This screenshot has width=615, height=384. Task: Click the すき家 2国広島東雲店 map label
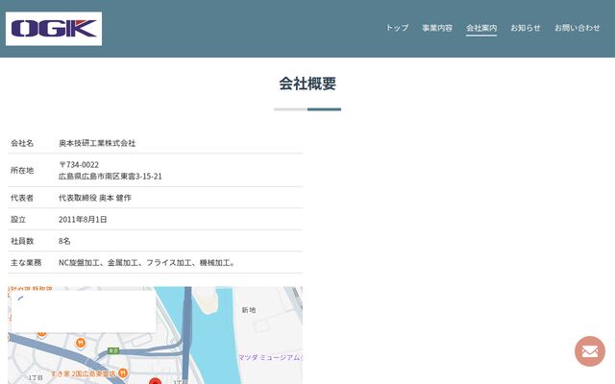click(x=83, y=373)
